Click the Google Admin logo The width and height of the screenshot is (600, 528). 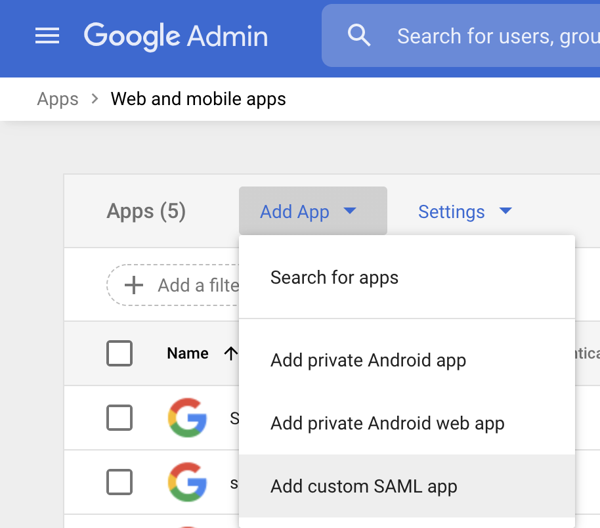pos(176,36)
